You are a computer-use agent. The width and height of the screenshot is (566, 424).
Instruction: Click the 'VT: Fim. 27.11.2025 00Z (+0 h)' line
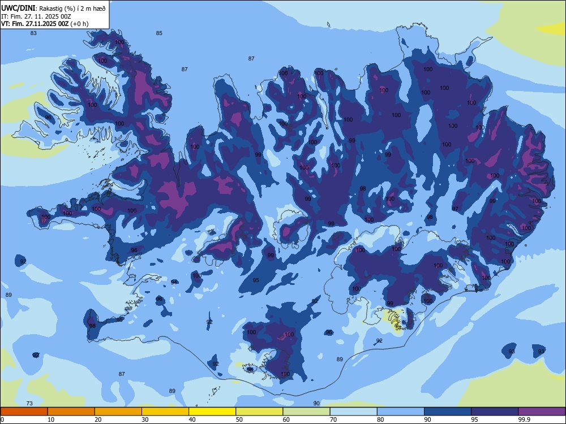pos(45,24)
